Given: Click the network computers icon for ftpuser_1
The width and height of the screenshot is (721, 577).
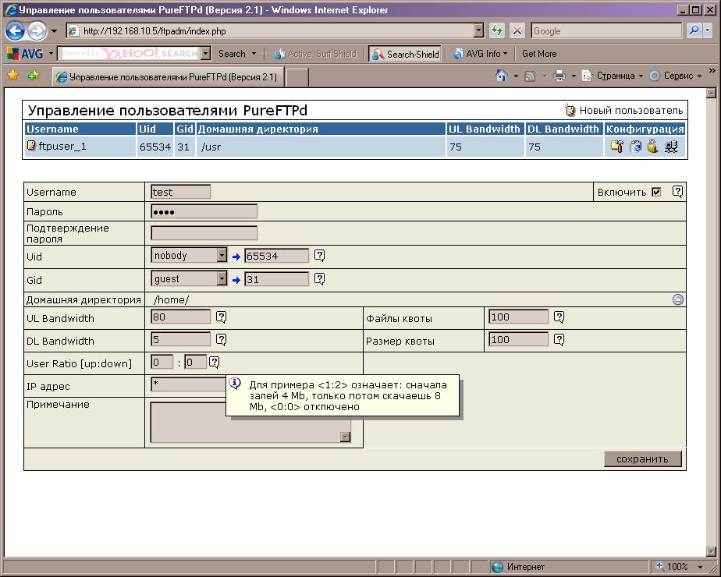Looking at the screenshot, I should point(671,147).
